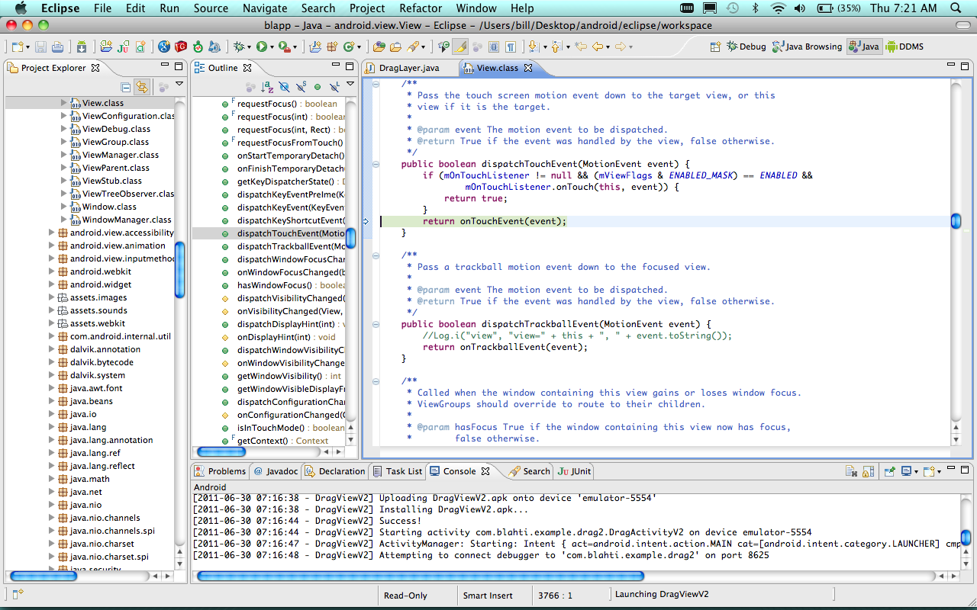Toggle Hide Static Members in Outline
The width and height of the screenshot is (977, 610).
point(301,87)
